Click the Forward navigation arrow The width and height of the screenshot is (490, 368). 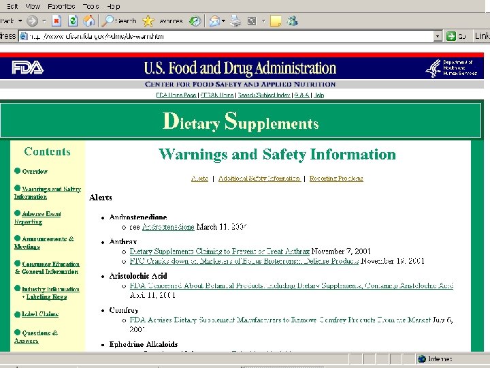point(32,21)
